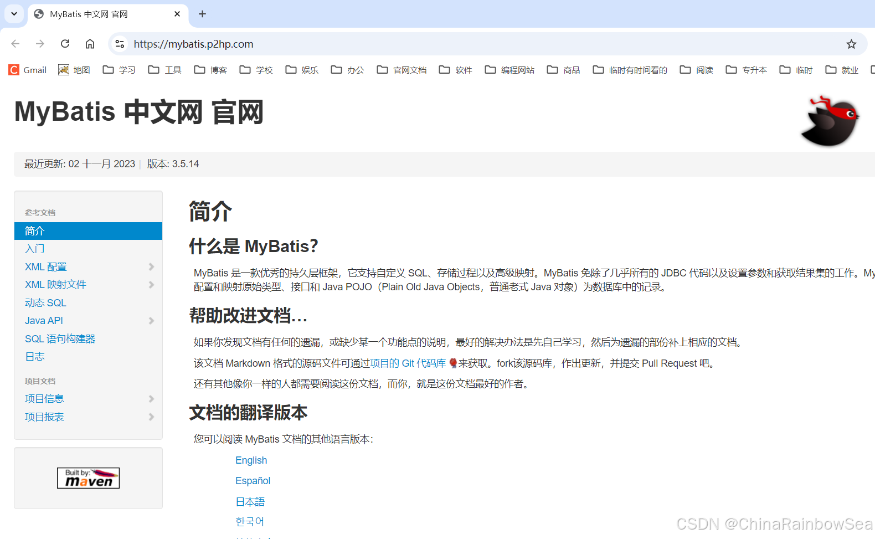Open 日志 sidebar link

point(35,357)
